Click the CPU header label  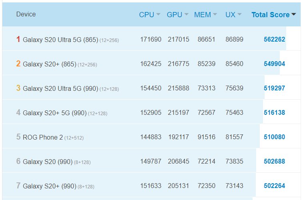coord(146,15)
